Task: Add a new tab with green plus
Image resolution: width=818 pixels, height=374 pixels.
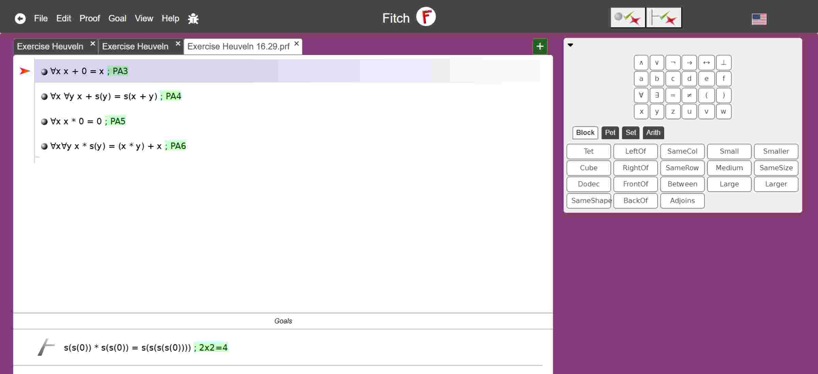Action: click(x=540, y=46)
